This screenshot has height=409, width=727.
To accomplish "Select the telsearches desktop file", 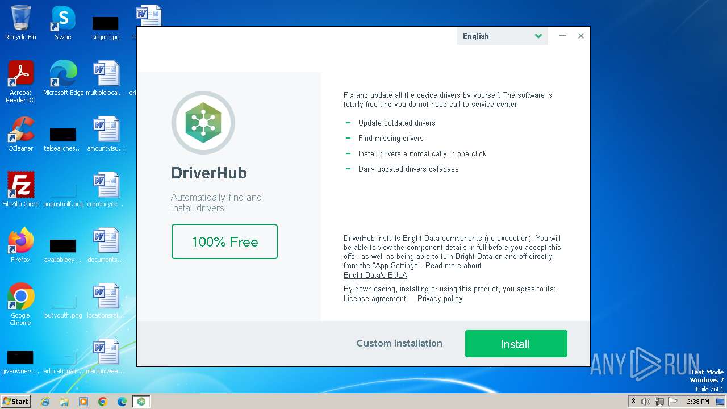I will point(63,139).
